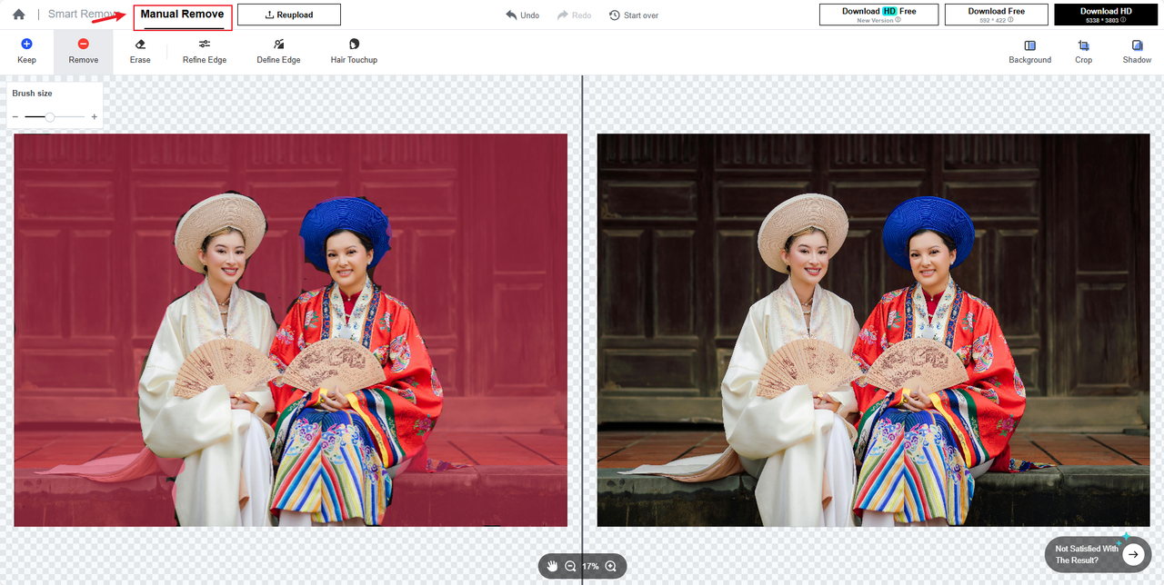Viewport: 1164px width, 585px height.
Task: Select the Keep brush tool
Action: click(x=26, y=52)
